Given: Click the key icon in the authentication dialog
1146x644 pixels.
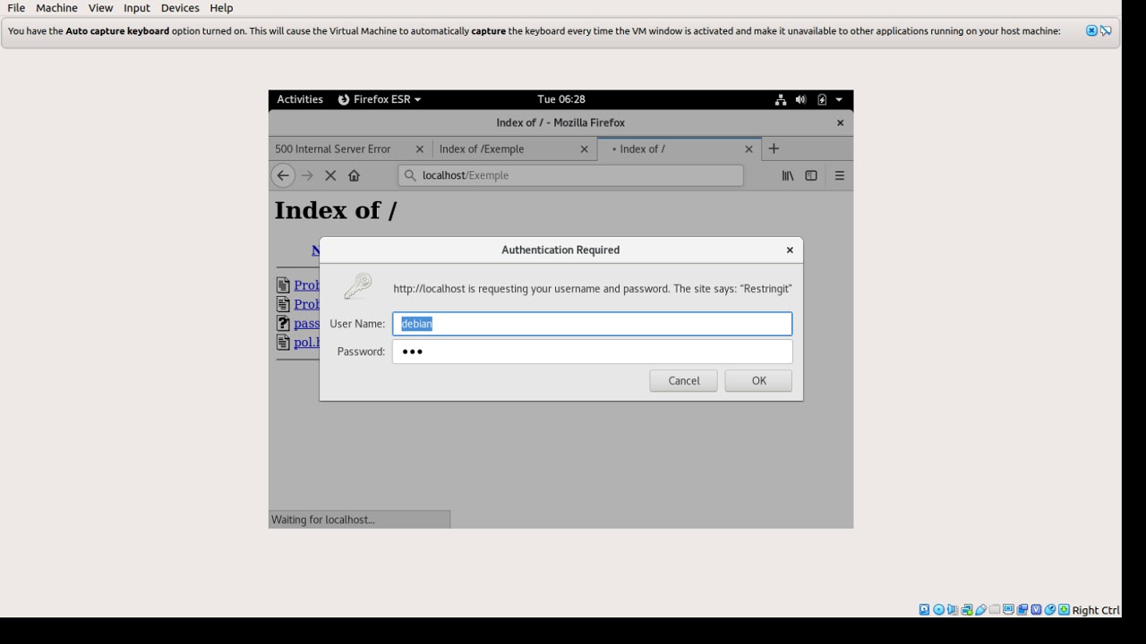Looking at the screenshot, I should click(358, 286).
